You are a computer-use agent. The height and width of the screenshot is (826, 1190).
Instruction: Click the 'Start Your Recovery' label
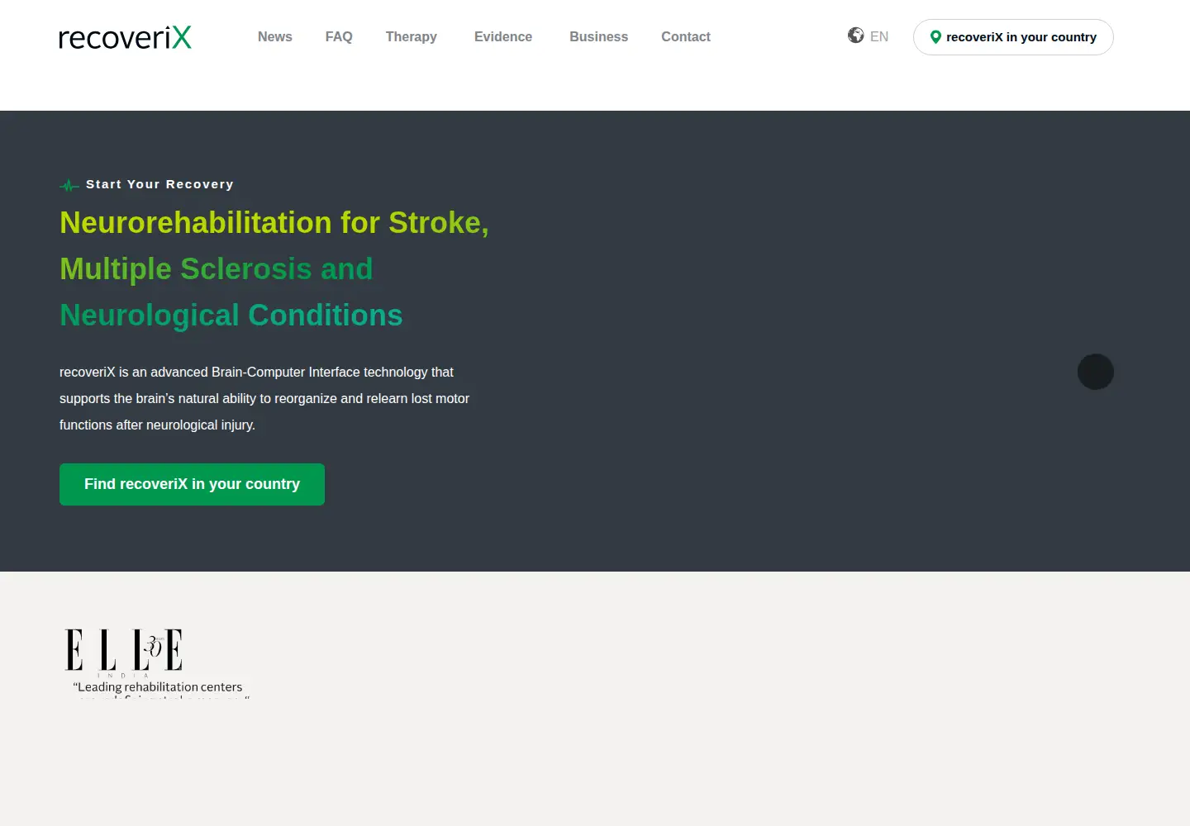159,184
